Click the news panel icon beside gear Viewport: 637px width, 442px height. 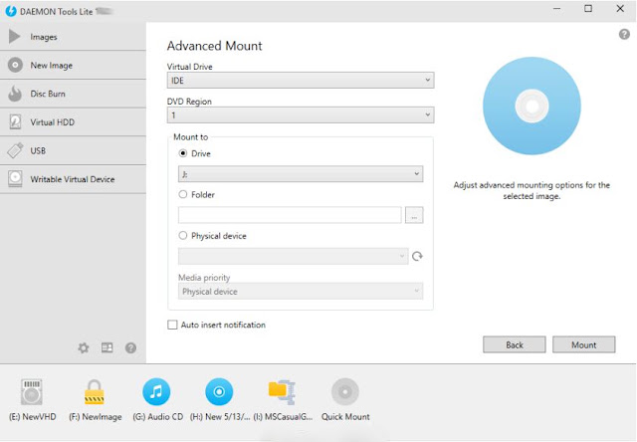pyautogui.click(x=107, y=347)
